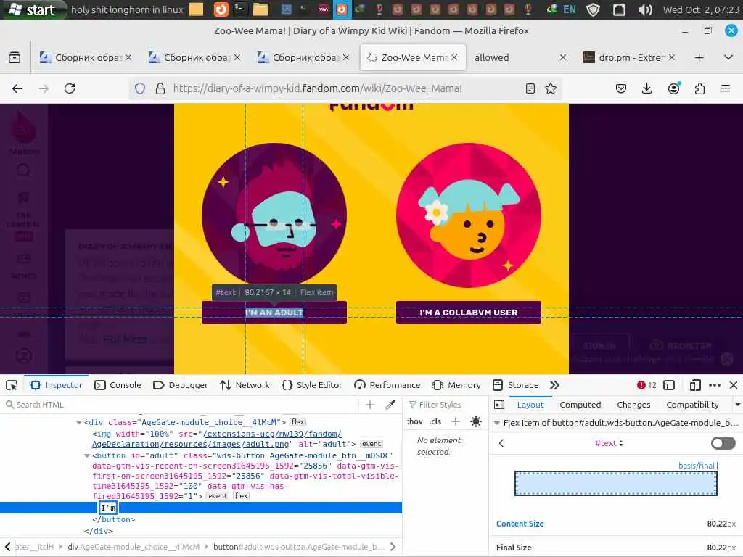This screenshot has width=743, height=557.
Task: Open the Firefox account icon
Action: coord(673,88)
